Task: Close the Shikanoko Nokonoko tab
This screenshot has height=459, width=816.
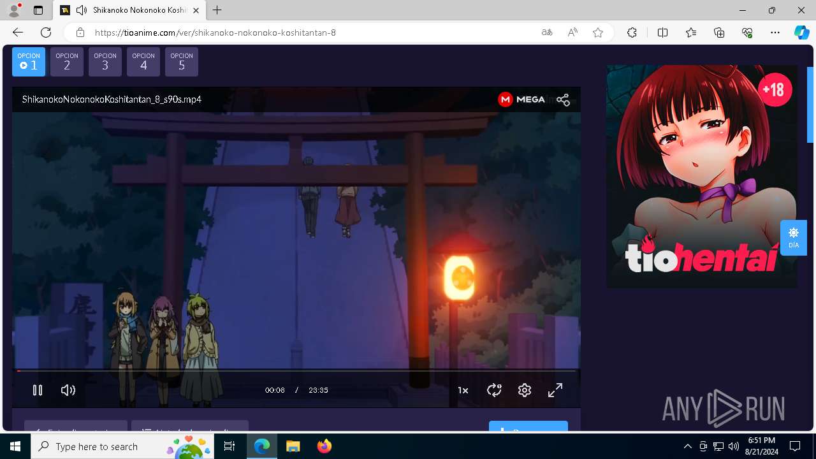Action: pyautogui.click(x=196, y=10)
